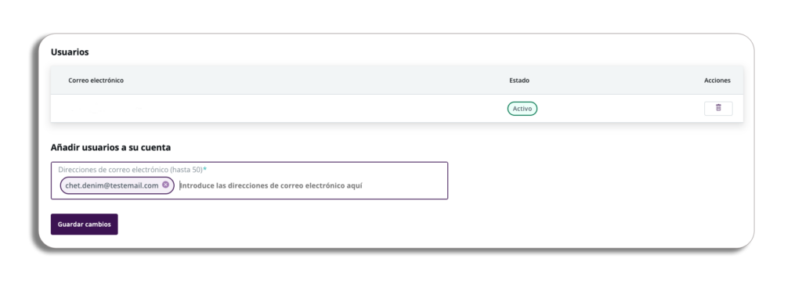Click the 'Añadir usuarios a su cuenta' heading
This screenshot has height=291, width=802.
tap(110, 148)
